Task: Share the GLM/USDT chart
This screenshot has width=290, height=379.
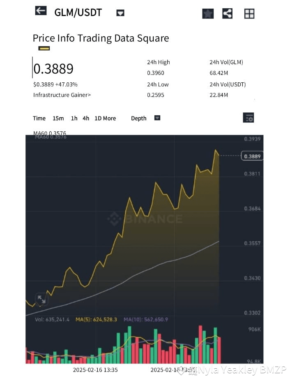Action: pos(227,13)
